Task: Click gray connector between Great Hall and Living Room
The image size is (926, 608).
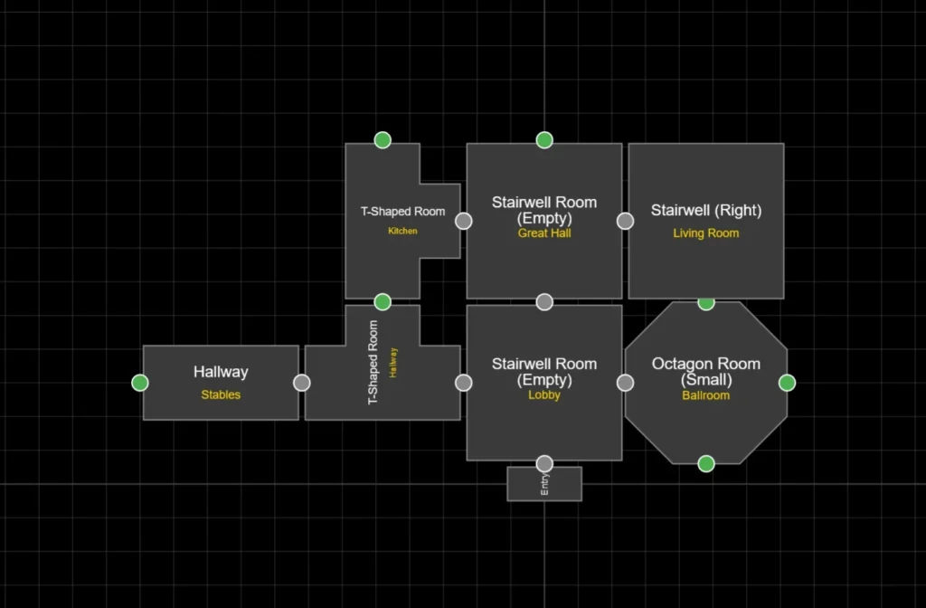Action: pyautogui.click(x=625, y=221)
